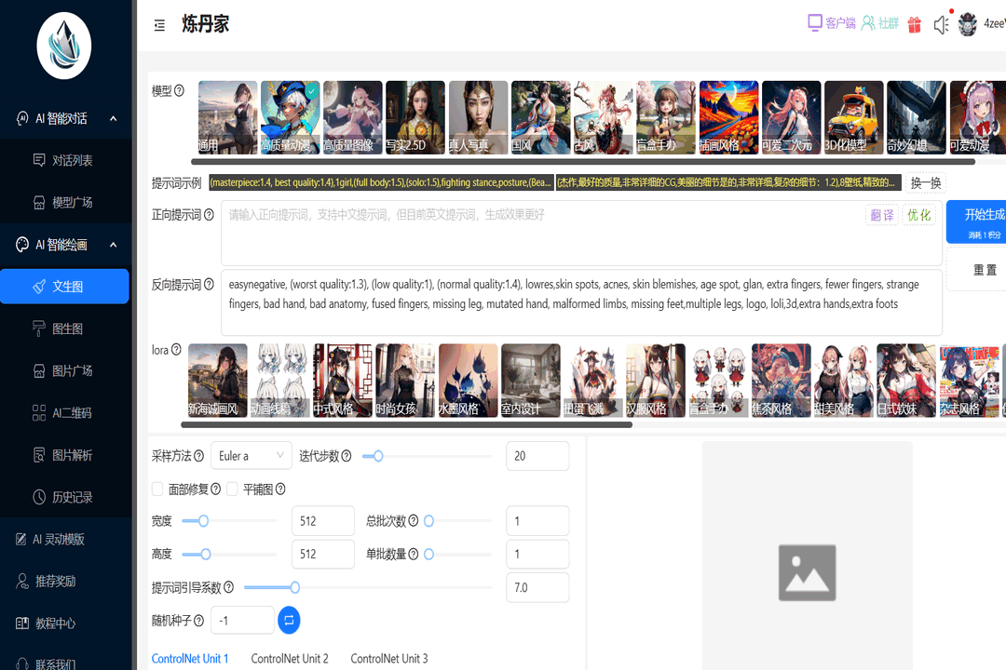
Task: Enable the 平铺图 checkbox
Action: pyautogui.click(x=232, y=488)
